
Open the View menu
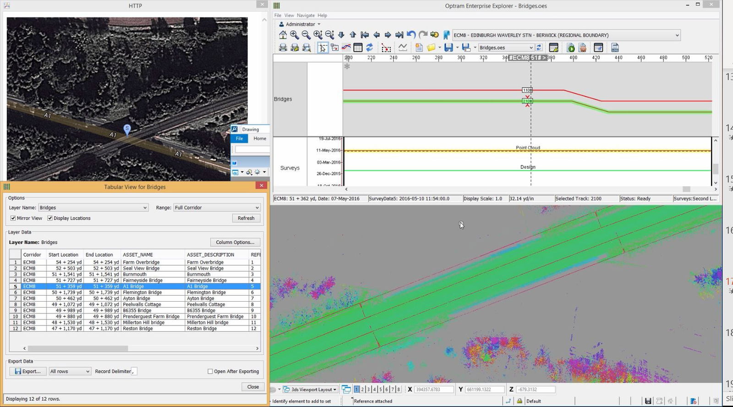pos(289,15)
